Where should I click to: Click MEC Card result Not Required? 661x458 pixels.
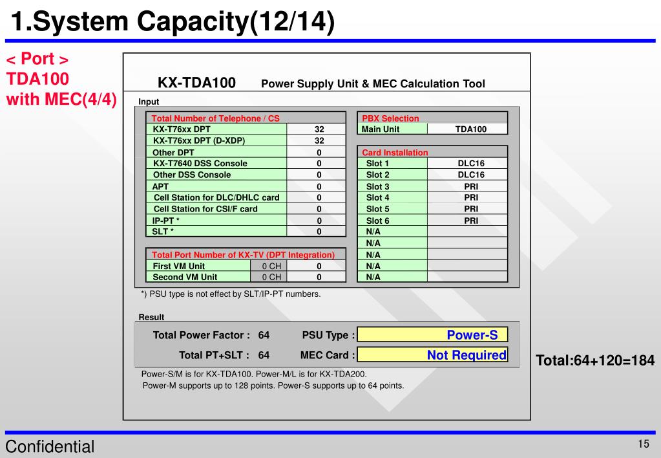pos(432,355)
